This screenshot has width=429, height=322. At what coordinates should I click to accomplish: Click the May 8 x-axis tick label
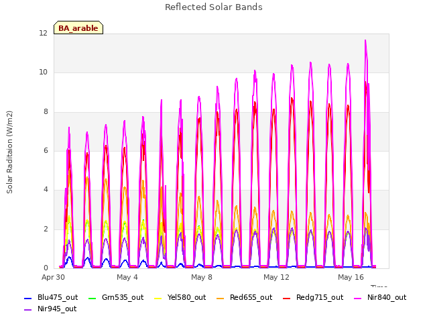pyautogui.click(x=202, y=277)
